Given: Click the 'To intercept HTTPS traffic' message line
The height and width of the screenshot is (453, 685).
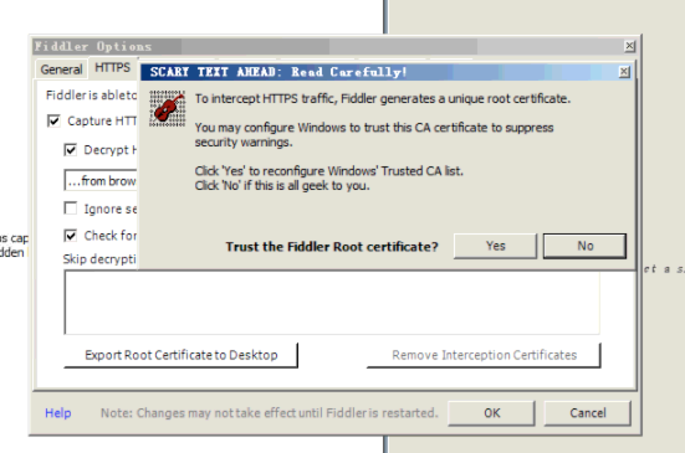Looking at the screenshot, I should (x=383, y=99).
